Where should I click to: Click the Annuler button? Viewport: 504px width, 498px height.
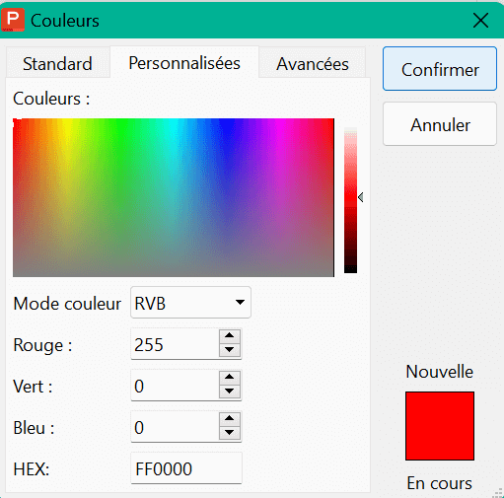(440, 124)
